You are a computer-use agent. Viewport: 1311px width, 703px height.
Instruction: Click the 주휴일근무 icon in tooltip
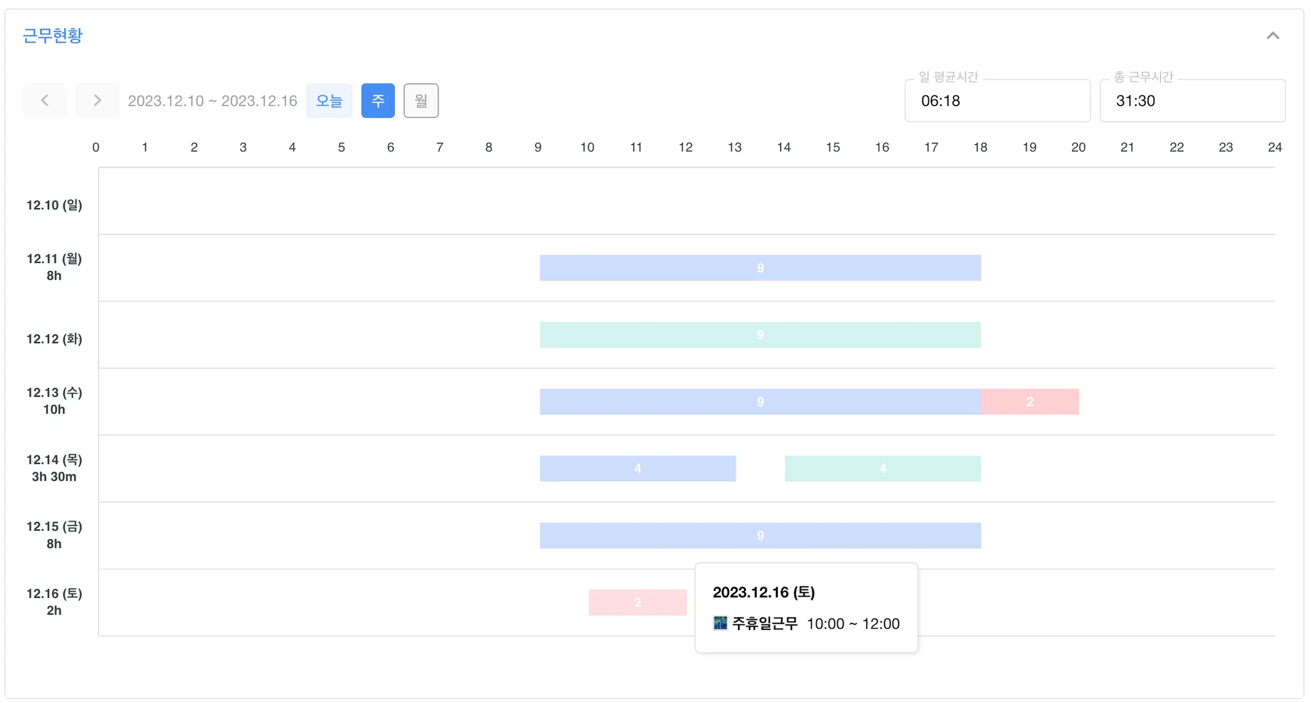(720, 623)
